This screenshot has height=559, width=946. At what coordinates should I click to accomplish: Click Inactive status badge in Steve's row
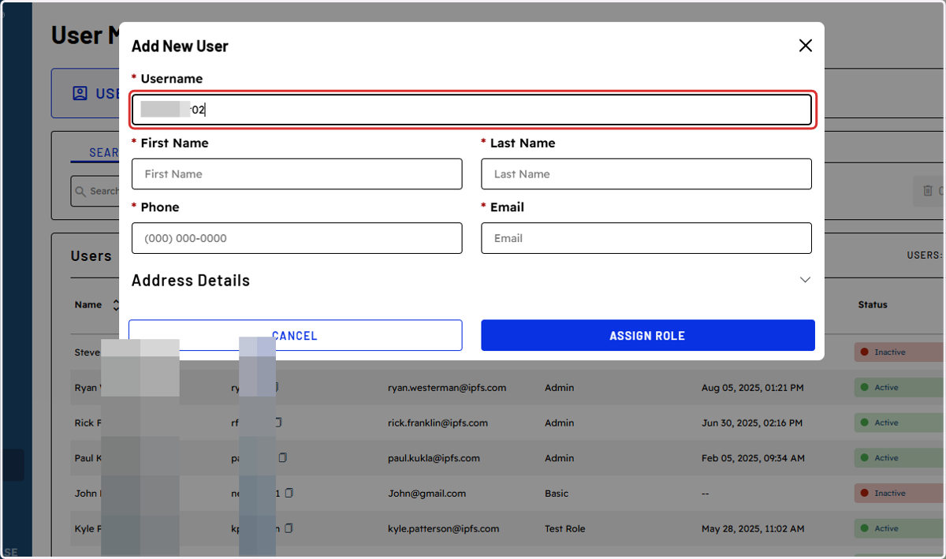coord(899,352)
